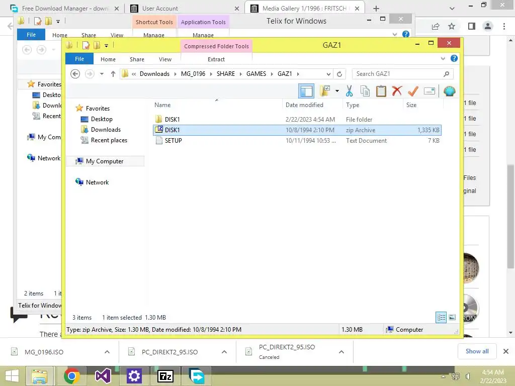
Task: Select Network in GAZ1 navigation pane
Action: click(97, 182)
